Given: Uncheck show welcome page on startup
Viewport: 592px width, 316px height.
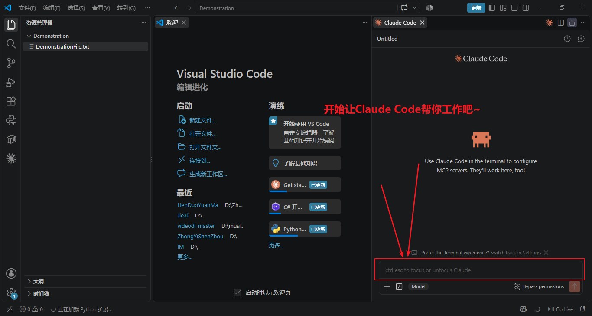Looking at the screenshot, I should [237, 293].
